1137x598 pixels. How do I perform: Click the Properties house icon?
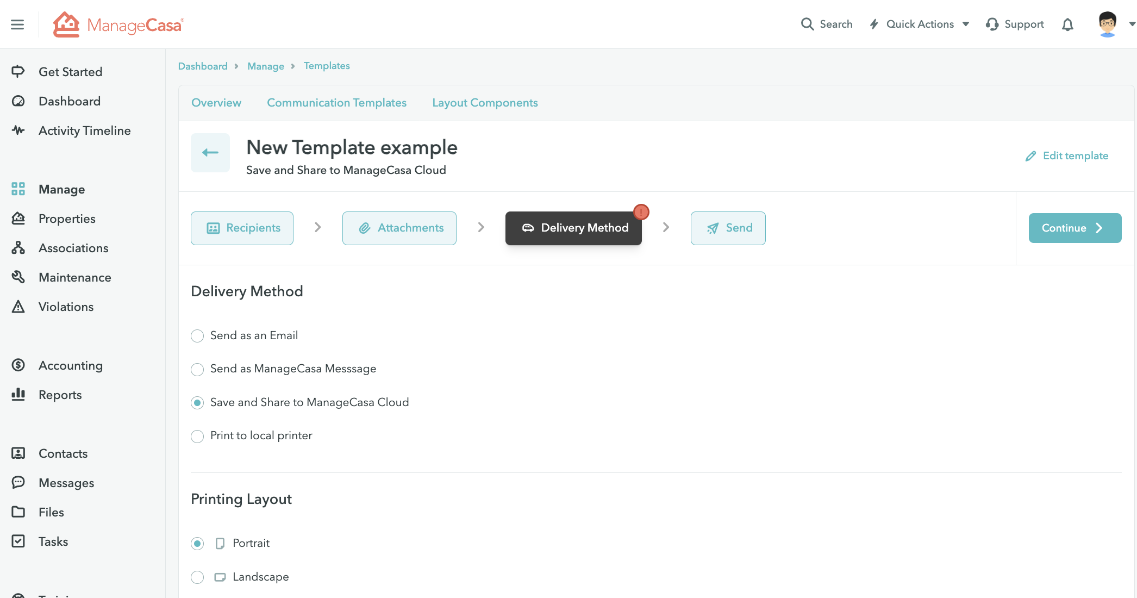tap(18, 218)
